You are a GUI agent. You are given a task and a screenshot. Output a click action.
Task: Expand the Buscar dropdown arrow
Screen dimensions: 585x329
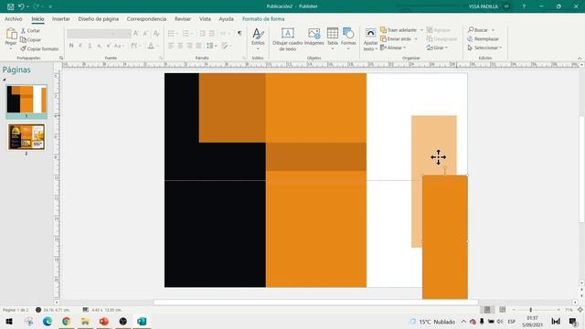click(x=493, y=30)
